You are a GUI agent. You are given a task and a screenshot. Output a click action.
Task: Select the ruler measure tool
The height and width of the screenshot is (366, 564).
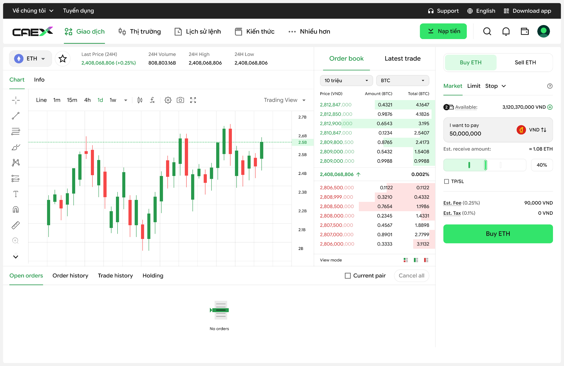point(16,225)
